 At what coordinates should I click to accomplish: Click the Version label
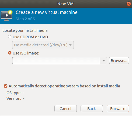pyautogui.click(x=14, y=98)
